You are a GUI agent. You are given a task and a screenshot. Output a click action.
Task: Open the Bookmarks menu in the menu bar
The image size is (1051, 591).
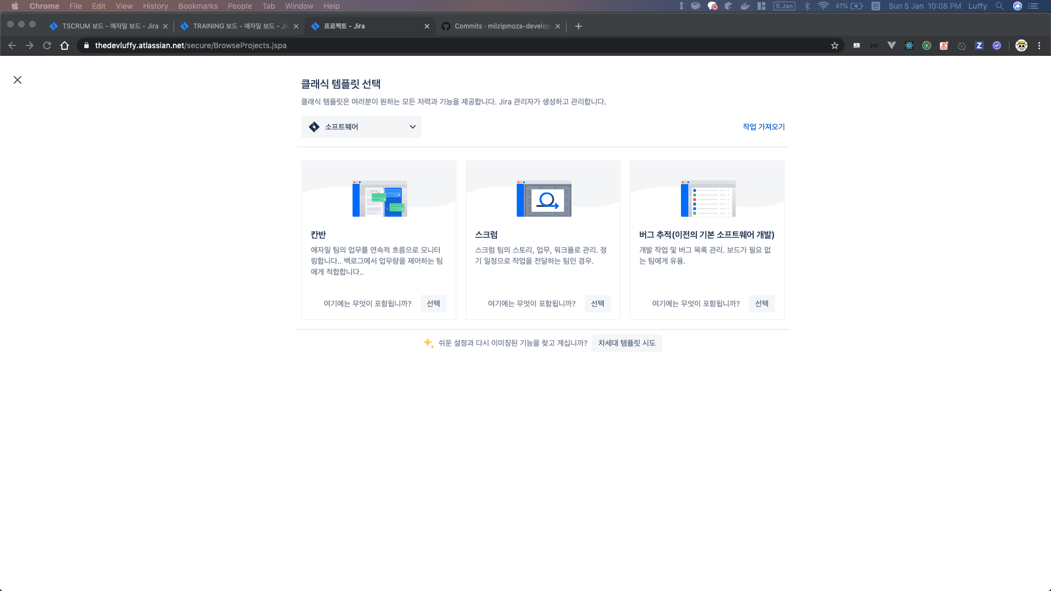(x=198, y=6)
